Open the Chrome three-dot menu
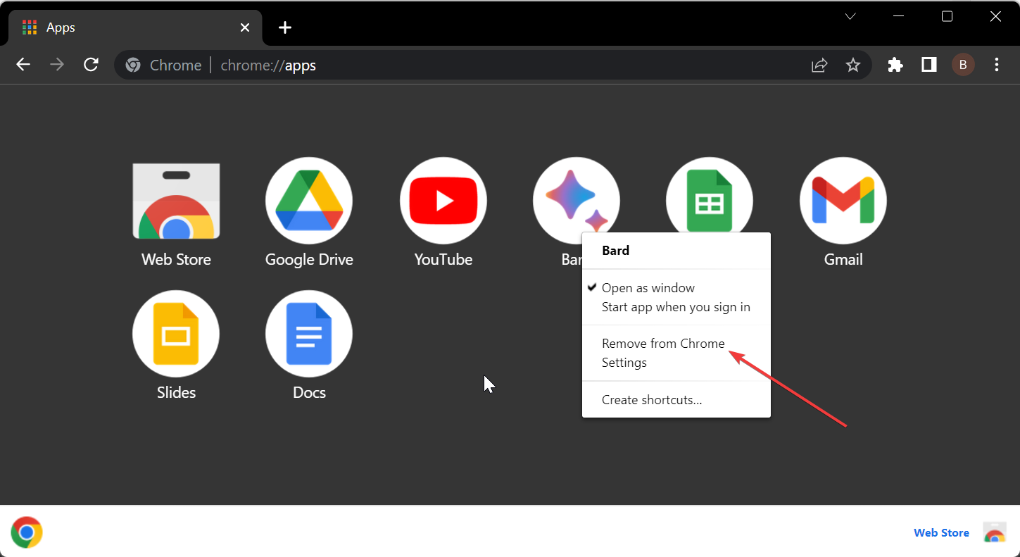1020x557 pixels. 997,65
